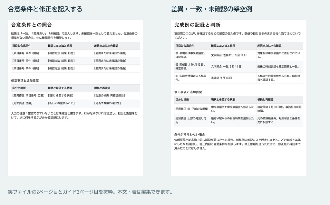
Task: Click 修正事項と追加要望 on the 完成例の記録と判断 page
Action: 188,92
